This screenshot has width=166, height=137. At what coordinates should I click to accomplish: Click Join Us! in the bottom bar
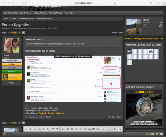pyautogui.click(x=8, y=134)
